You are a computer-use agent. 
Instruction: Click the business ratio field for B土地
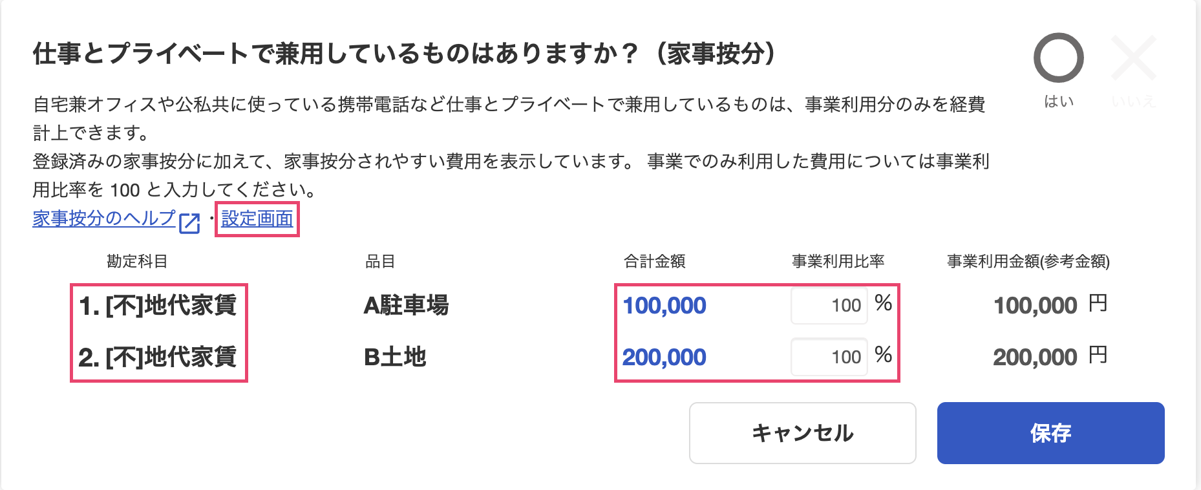click(829, 357)
